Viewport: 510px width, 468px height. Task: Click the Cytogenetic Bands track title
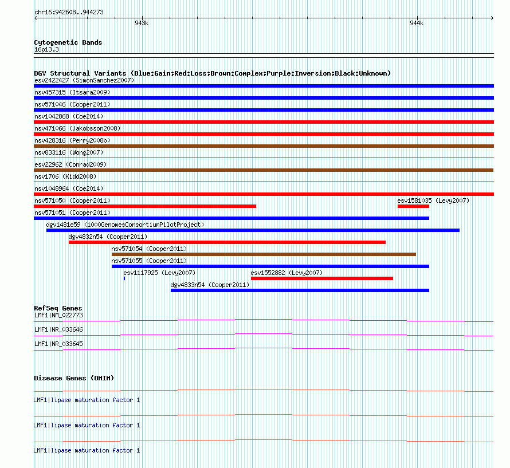(68, 42)
